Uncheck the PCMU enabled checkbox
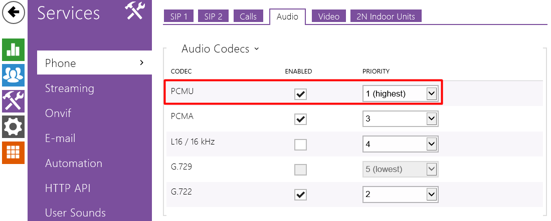551x221 pixels. pos(300,94)
